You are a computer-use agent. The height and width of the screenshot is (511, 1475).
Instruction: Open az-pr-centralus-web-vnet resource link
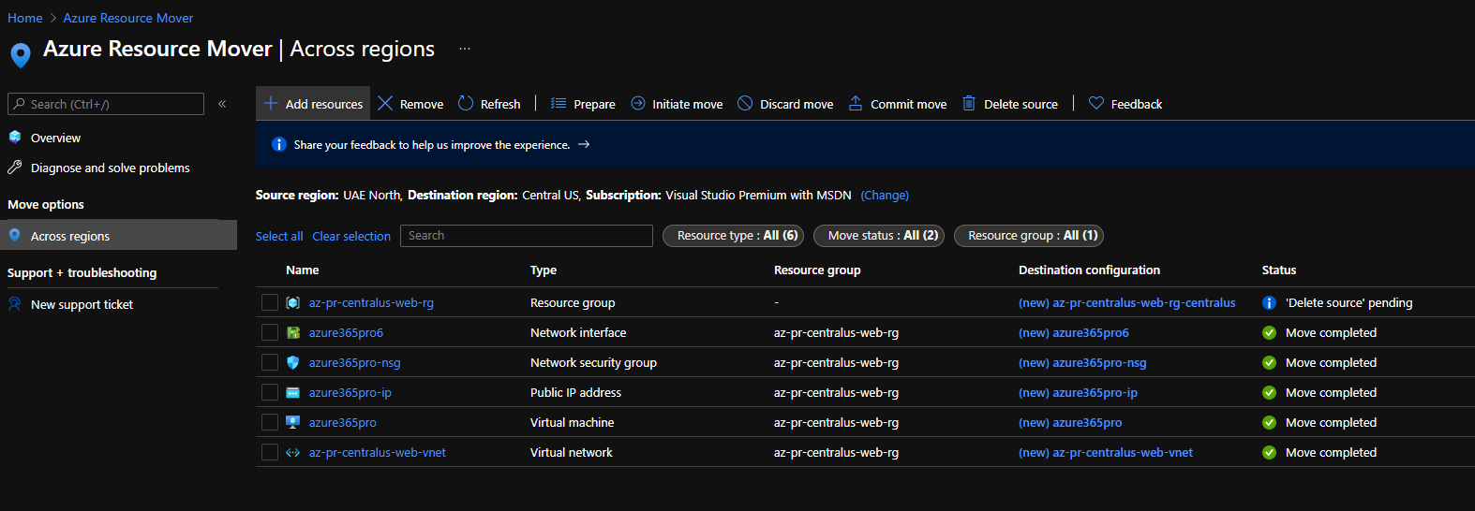[x=378, y=452]
